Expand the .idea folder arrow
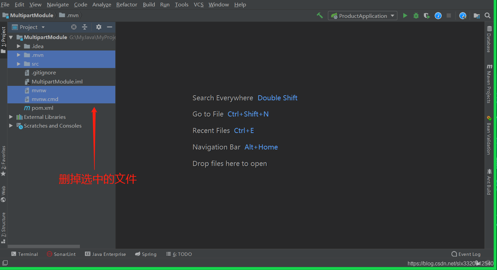The width and height of the screenshot is (497, 270). (x=19, y=46)
